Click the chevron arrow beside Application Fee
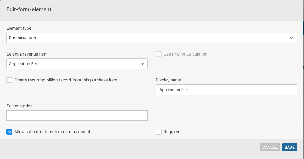The image size is (304, 159). tap(142, 64)
